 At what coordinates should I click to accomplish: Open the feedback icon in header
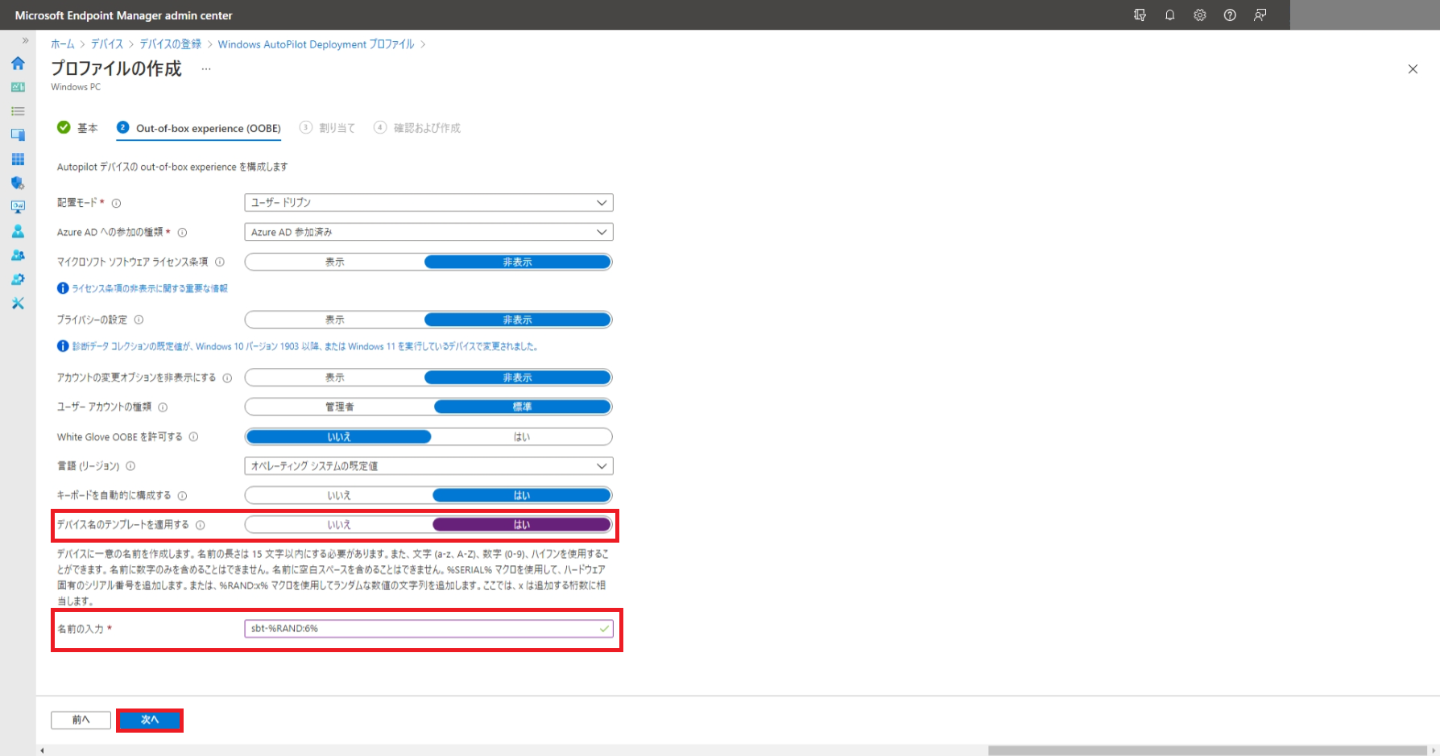[x=1260, y=15]
